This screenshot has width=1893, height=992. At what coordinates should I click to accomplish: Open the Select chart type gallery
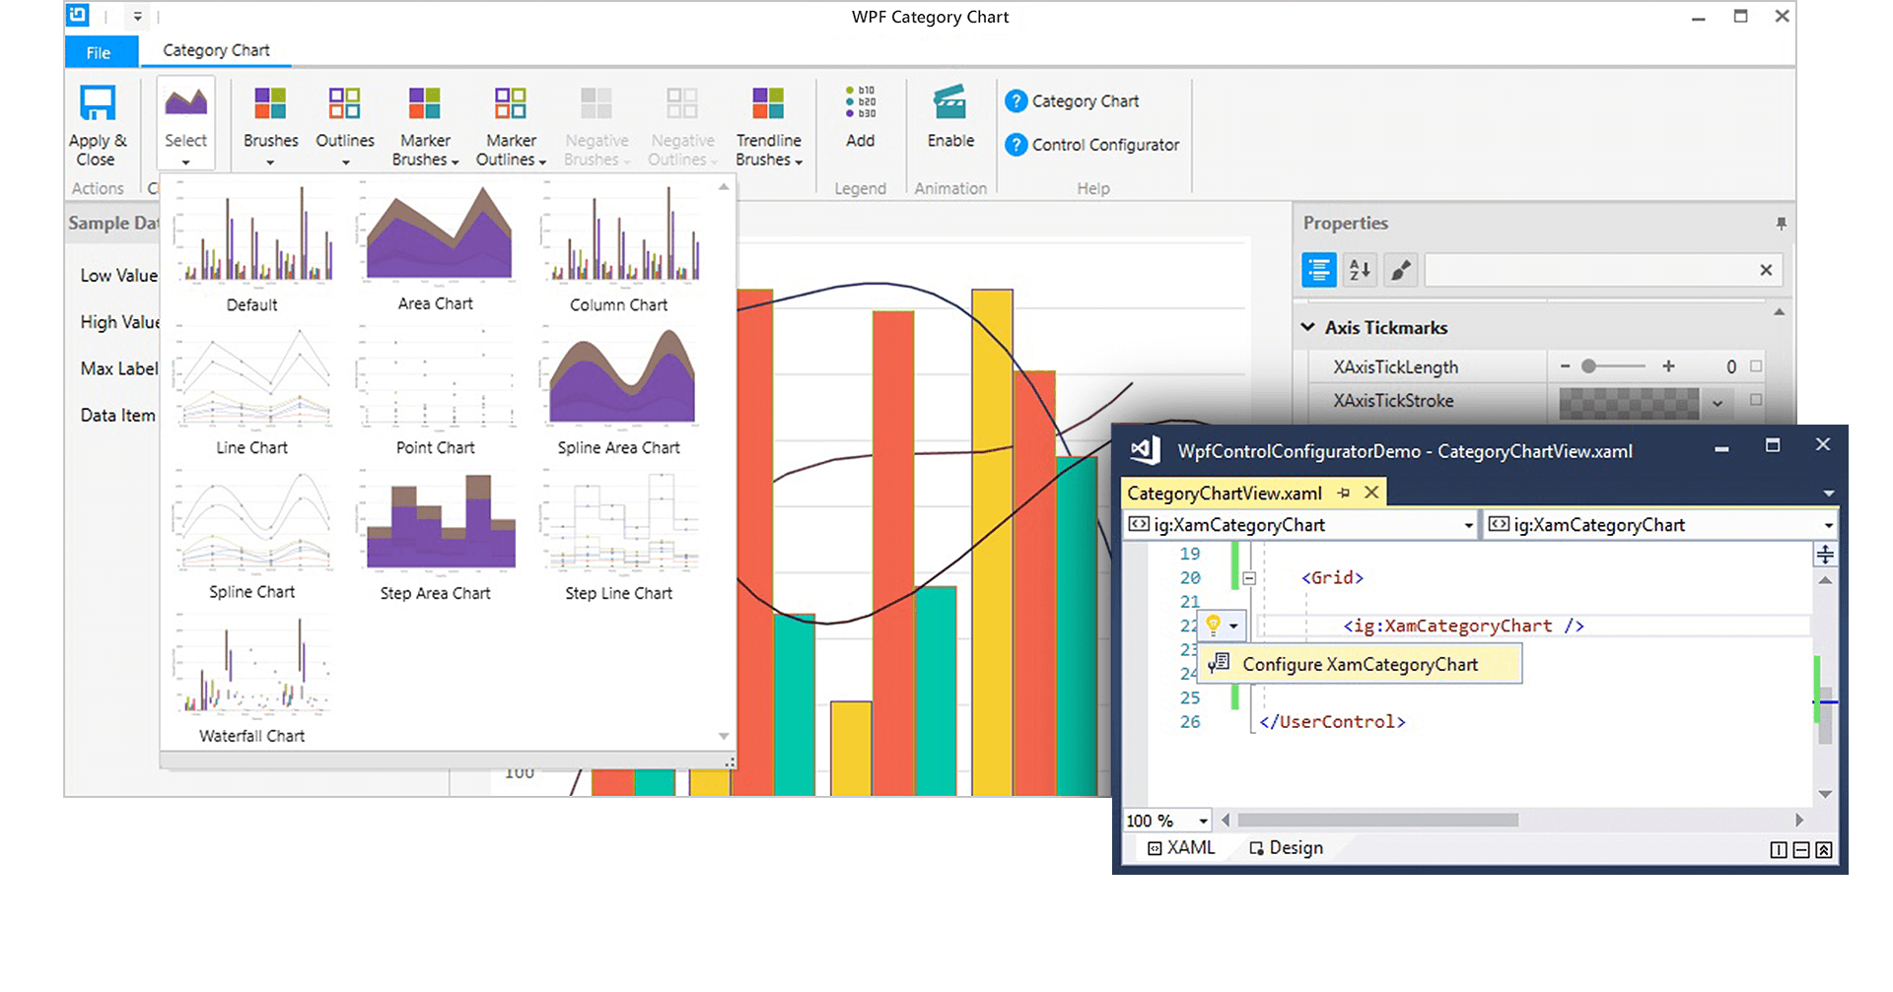click(185, 125)
